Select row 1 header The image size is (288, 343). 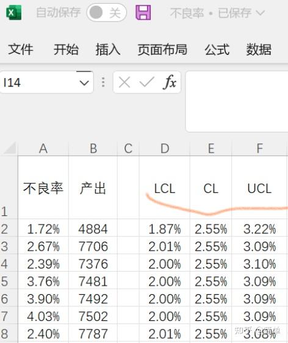[x=9, y=187]
